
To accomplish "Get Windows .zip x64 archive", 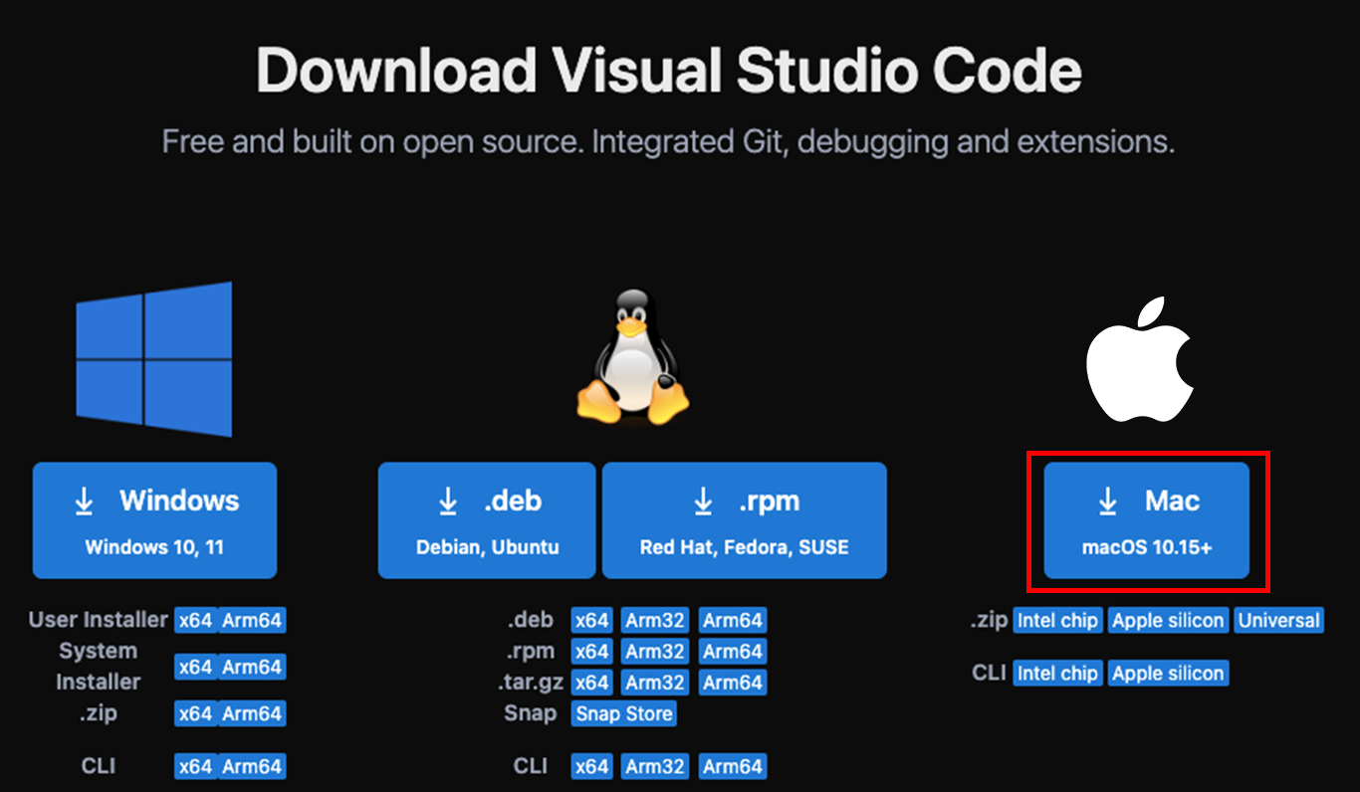I will coord(195,713).
